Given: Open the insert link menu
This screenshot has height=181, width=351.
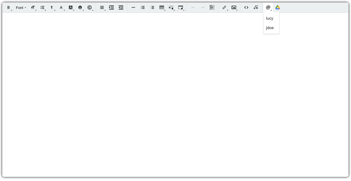Looking at the screenshot, I should pyautogui.click(x=225, y=8).
